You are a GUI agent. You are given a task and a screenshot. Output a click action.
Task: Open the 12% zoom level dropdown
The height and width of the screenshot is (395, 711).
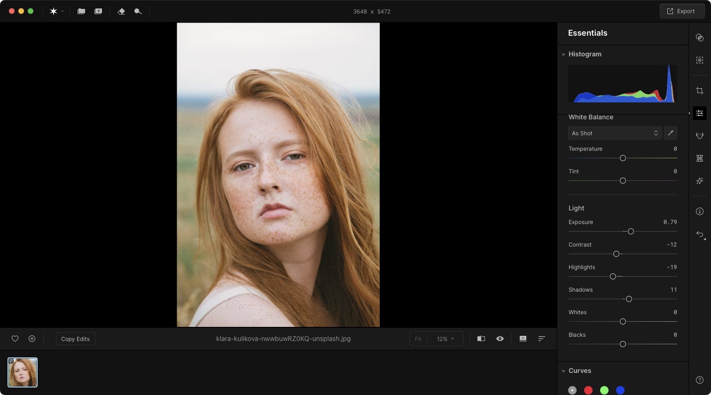click(445, 339)
